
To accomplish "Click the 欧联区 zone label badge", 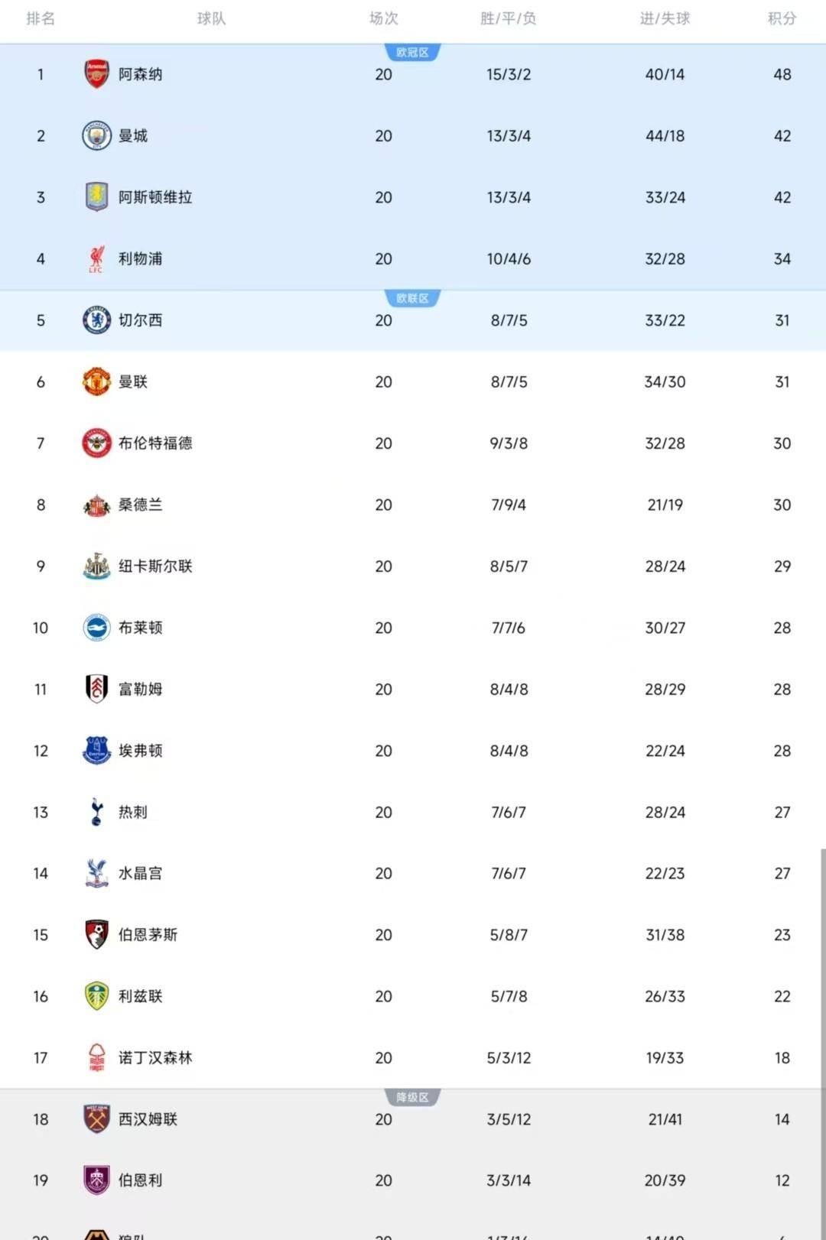I will pyautogui.click(x=412, y=298).
